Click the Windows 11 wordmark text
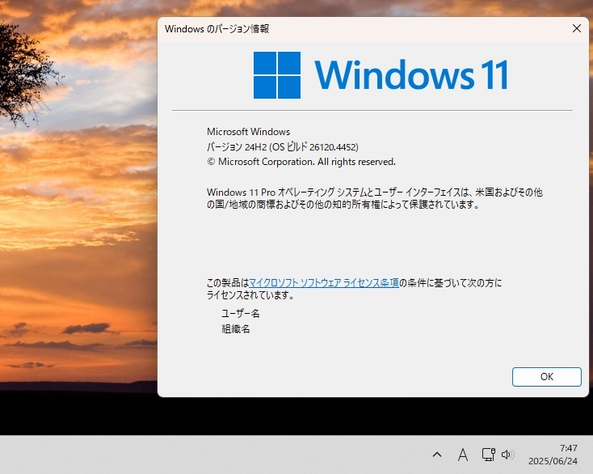This screenshot has width=593, height=474. point(410,75)
